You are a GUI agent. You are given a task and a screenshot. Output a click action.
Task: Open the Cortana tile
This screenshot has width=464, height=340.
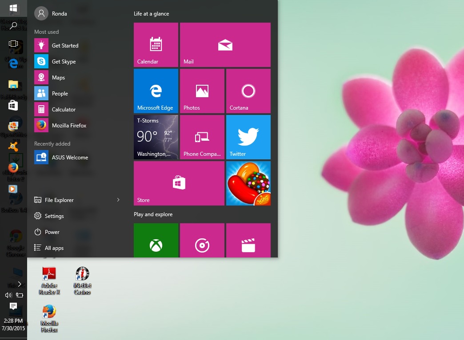coord(248,91)
